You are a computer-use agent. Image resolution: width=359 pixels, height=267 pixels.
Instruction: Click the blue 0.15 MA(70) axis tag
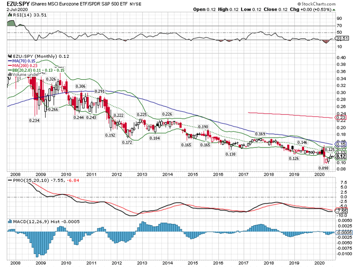coord(341,144)
